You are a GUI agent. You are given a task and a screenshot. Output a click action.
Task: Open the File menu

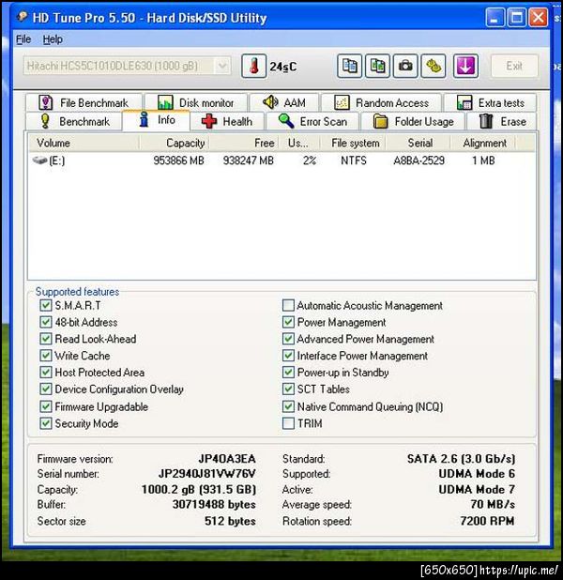[23, 39]
